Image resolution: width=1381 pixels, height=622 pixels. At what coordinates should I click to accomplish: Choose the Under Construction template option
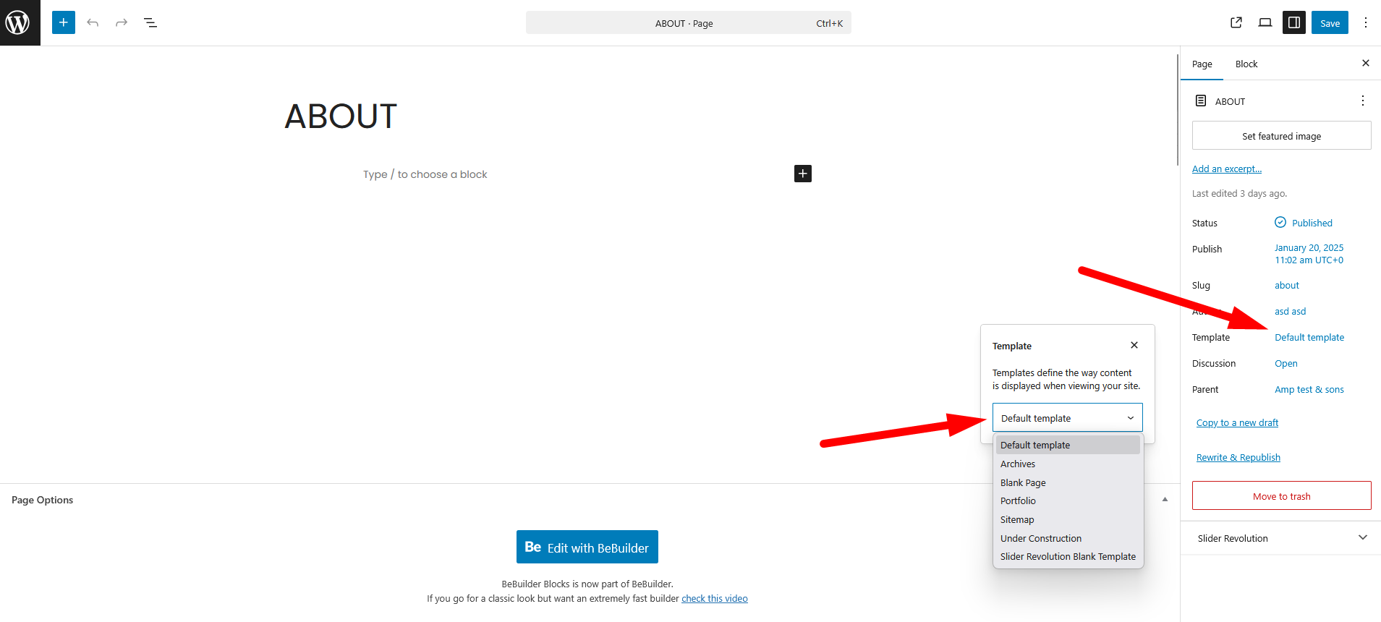(x=1040, y=538)
